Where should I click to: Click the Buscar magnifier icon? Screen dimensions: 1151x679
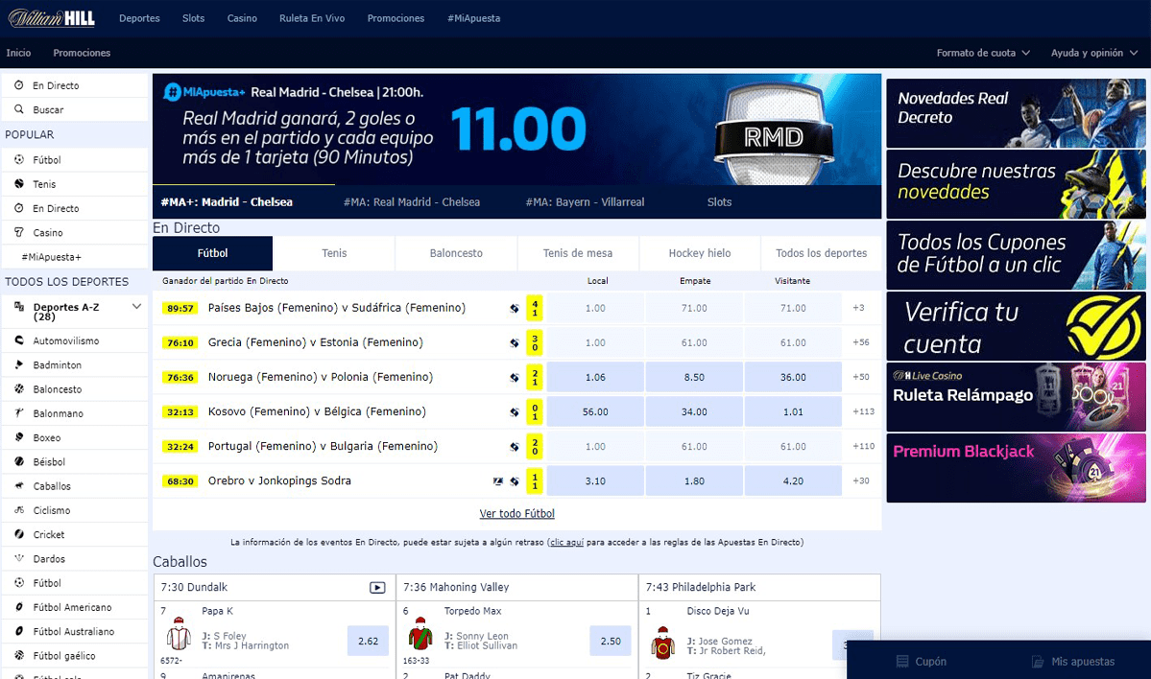[19, 109]
